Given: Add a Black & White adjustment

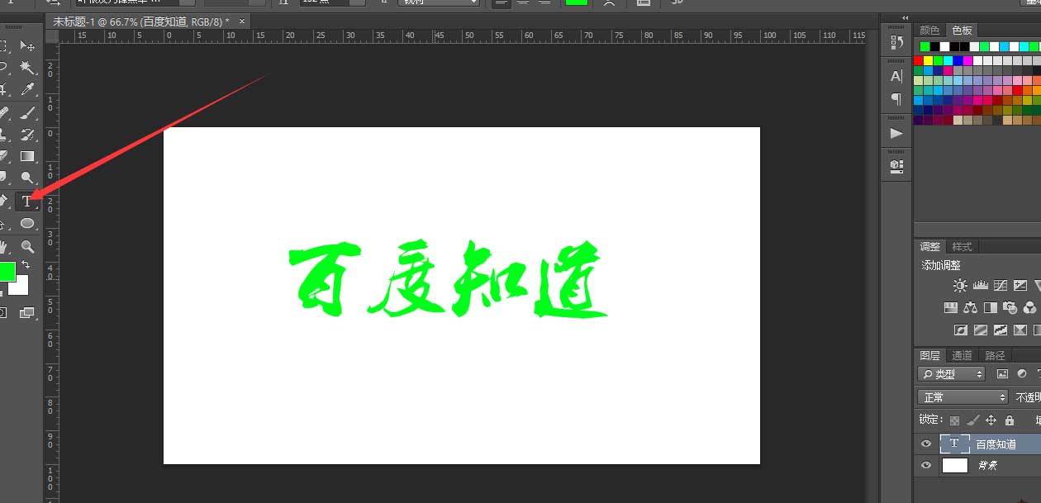Looking at the screenshot, I should pos(990,308).
